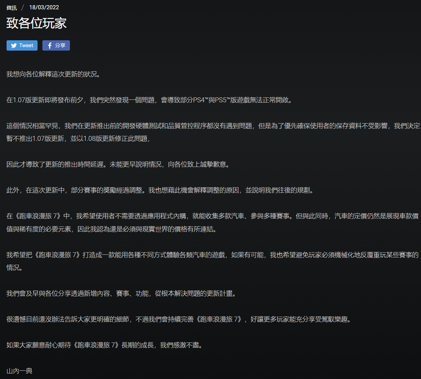Open the 資訊 category link
The image size is (421, 379).
pos(12,7)
